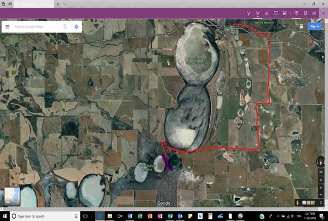Click the search magnifier icon

click(x=65, y=27)
